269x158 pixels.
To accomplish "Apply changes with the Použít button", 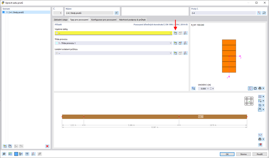I will [259, 154].
